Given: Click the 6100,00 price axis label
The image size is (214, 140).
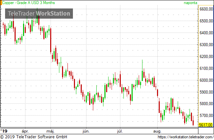Looking at the screenshot, I should 206,68.
